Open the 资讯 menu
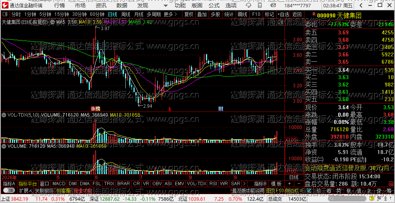The height and width of the screenshot is (203, 395). pos(101,5)
